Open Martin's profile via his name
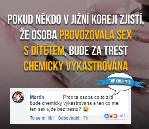149x129 pixels. click(x=37, y=97)
